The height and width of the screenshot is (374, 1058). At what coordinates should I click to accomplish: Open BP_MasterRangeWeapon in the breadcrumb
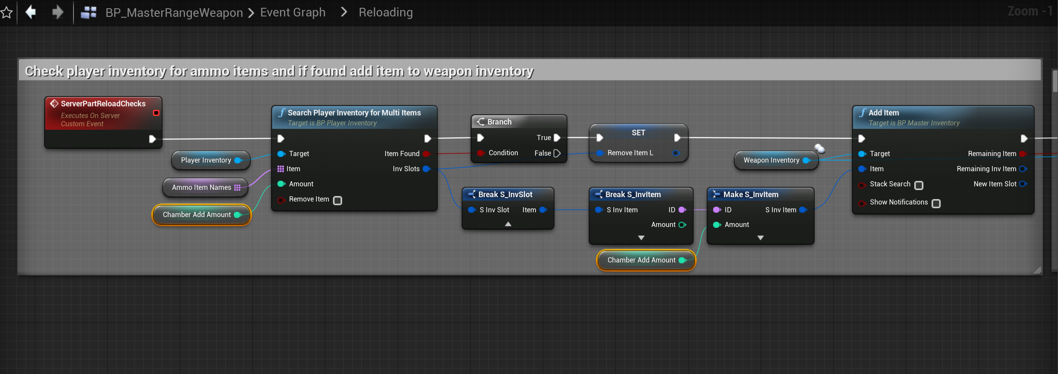(x=174, y=13)
